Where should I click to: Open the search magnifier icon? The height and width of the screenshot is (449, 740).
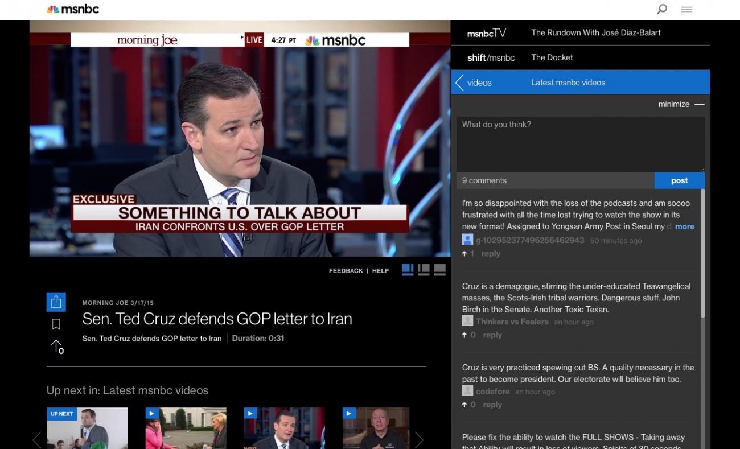pos(662,9)
